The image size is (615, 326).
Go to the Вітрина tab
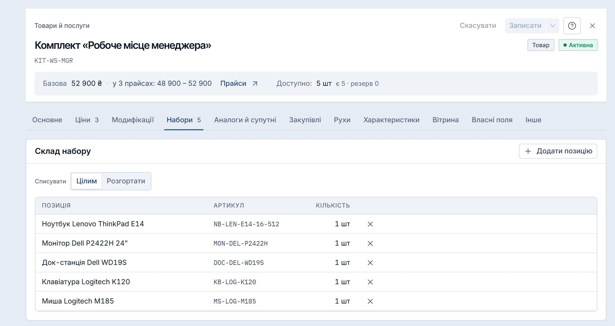coord(446,120)
